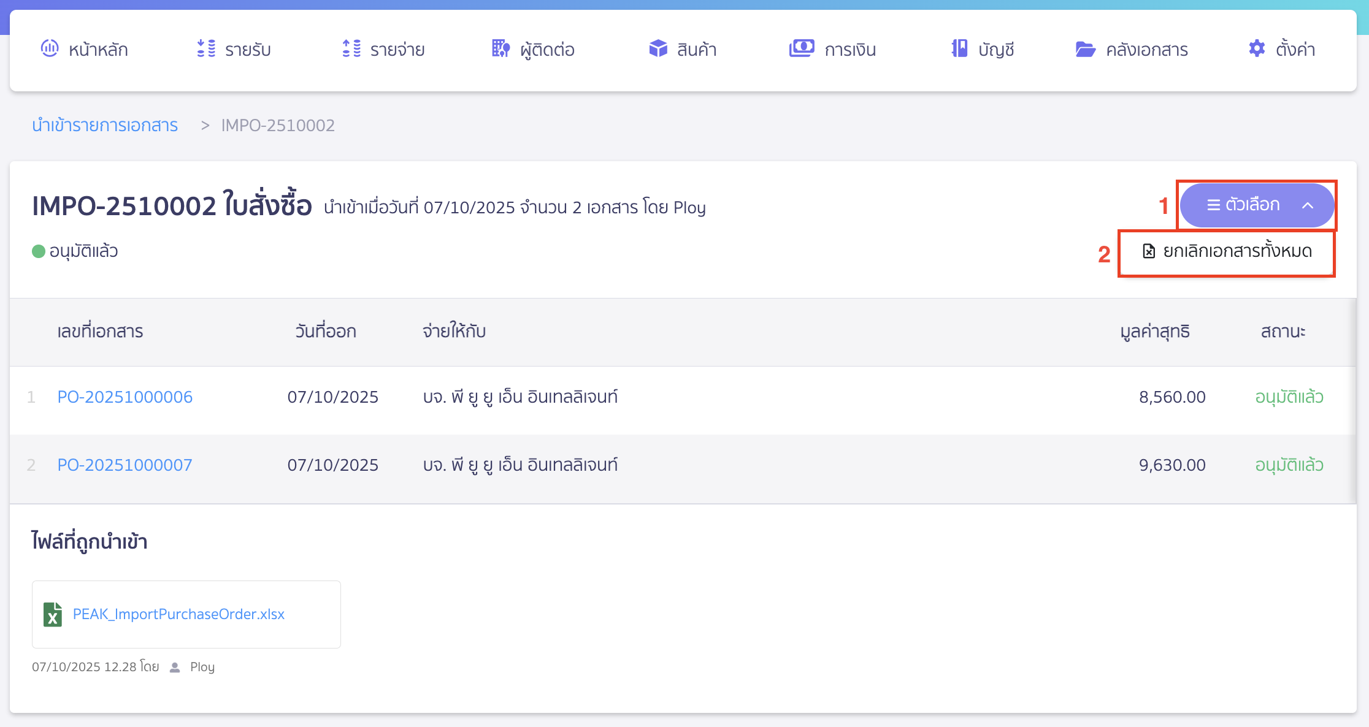Open document PO-20251000007

[125, 465]
